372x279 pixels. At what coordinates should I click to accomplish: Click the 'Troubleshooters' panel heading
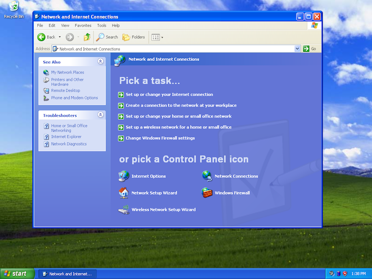(x=60, y=115)
